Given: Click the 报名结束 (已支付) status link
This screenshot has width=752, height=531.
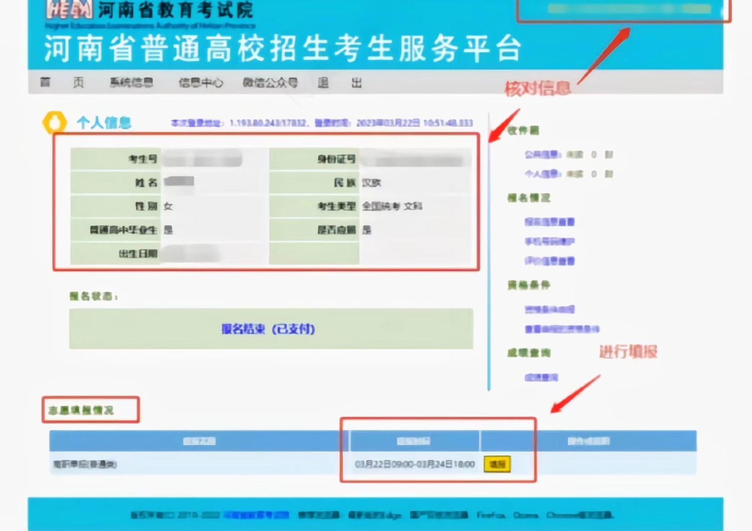Looking at the screenshot, I should click(x=268, y=329).
